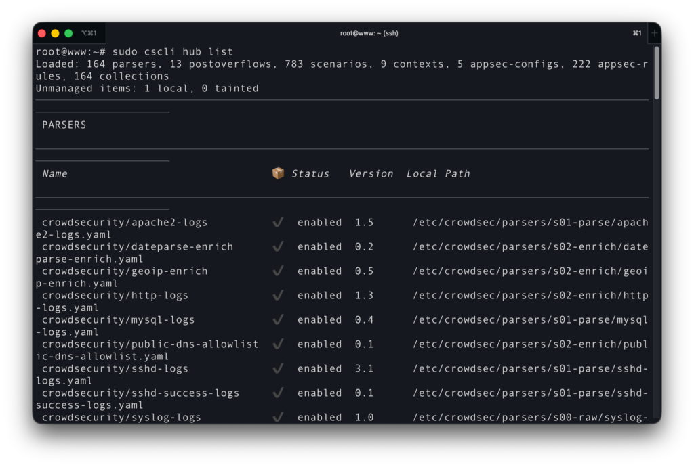This screenshot has width=694, height=467.
Task: Click 'enabled' status of mysql-logs row
Action: [320, 319]
